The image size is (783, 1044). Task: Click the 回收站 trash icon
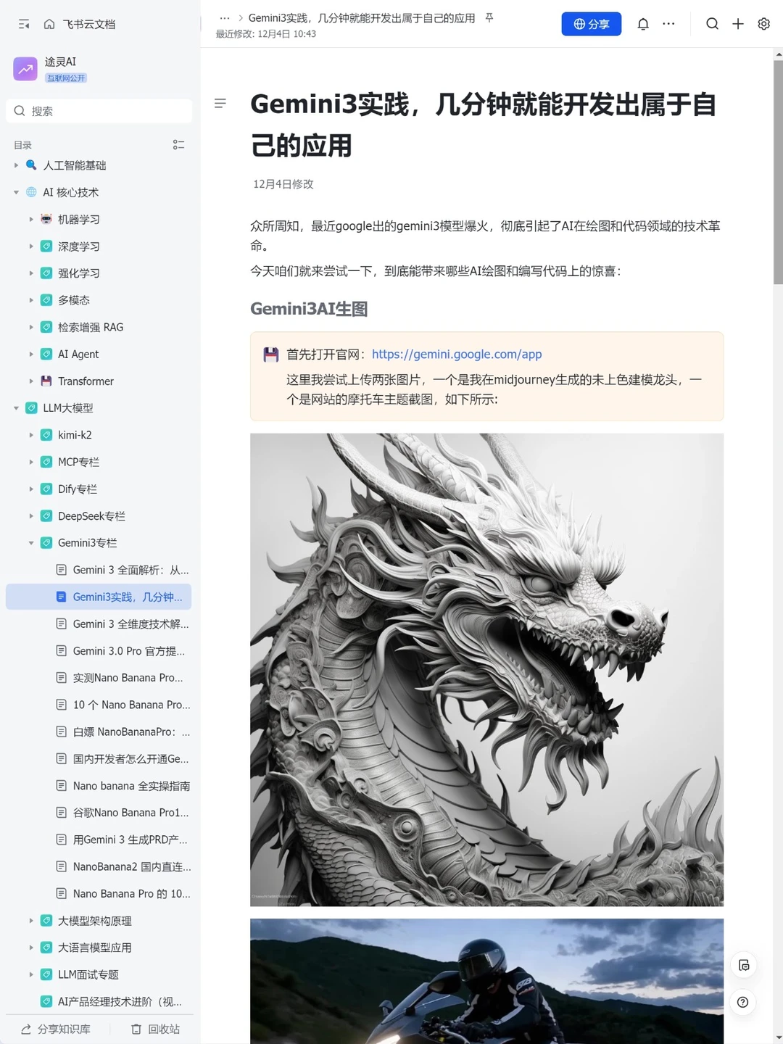(x=136, y=1029)
